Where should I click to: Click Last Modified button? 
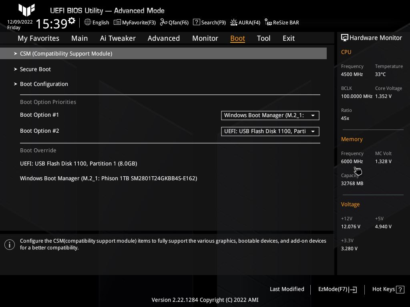tap(287, 289)
